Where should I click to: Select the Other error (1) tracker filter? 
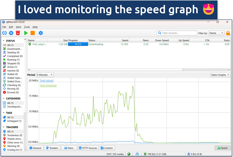[13, 143]
